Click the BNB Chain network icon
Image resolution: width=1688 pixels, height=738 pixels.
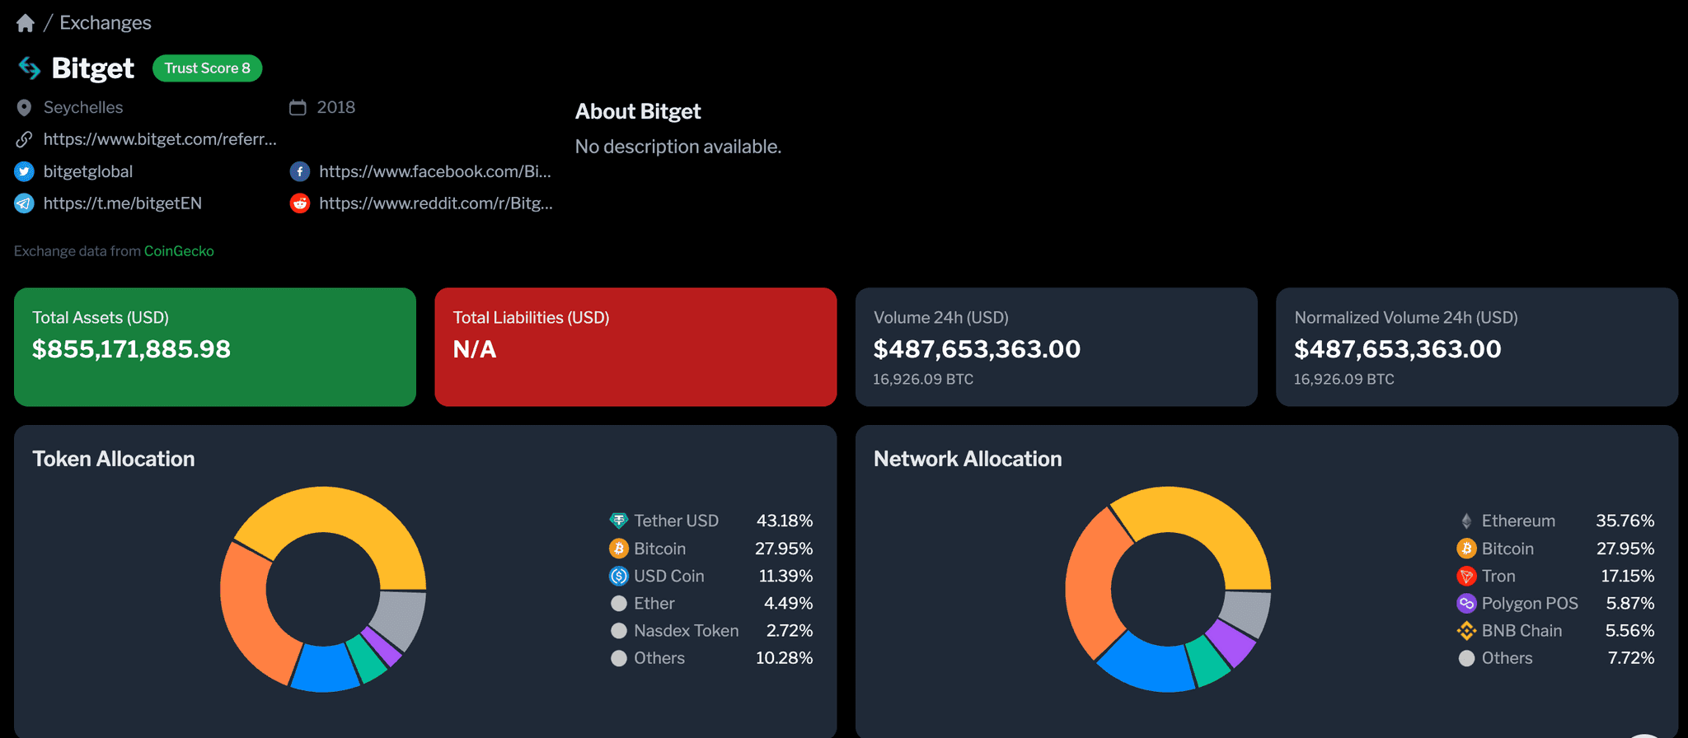pyautogui.click(x=1466, y=631)
